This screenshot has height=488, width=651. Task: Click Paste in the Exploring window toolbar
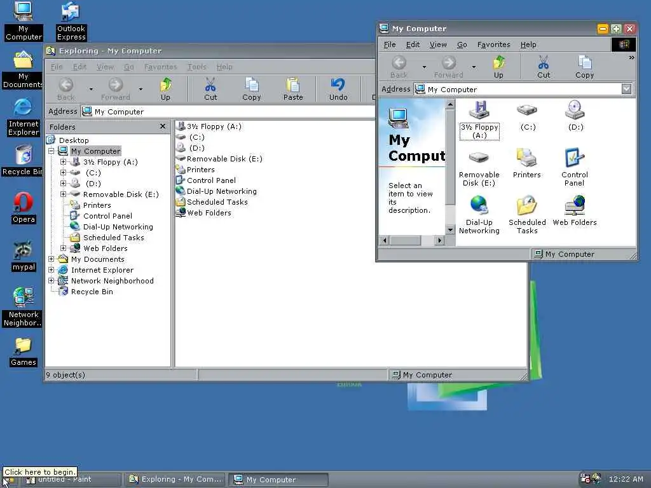pos(293,89)
